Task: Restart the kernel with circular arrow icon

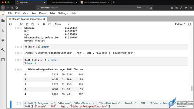Action: click(49, 24)
